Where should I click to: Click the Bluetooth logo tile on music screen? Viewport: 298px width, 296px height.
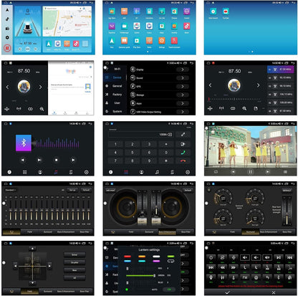[24, 143]
